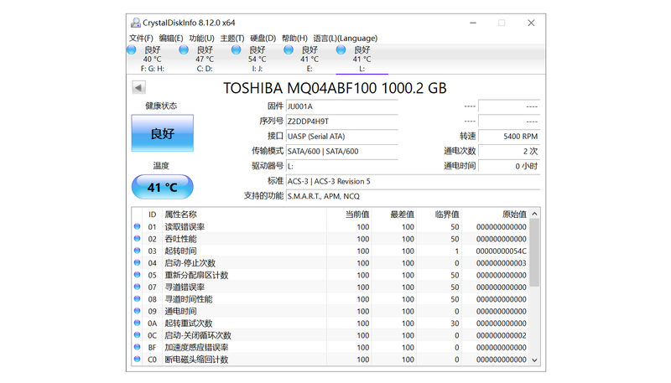671x383 pixels.
Task: Open the 编辑(E) menu
Action: coord(171,38)
